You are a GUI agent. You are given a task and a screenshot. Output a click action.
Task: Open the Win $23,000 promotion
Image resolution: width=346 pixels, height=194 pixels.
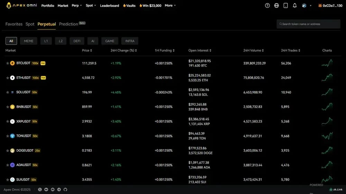150,6
